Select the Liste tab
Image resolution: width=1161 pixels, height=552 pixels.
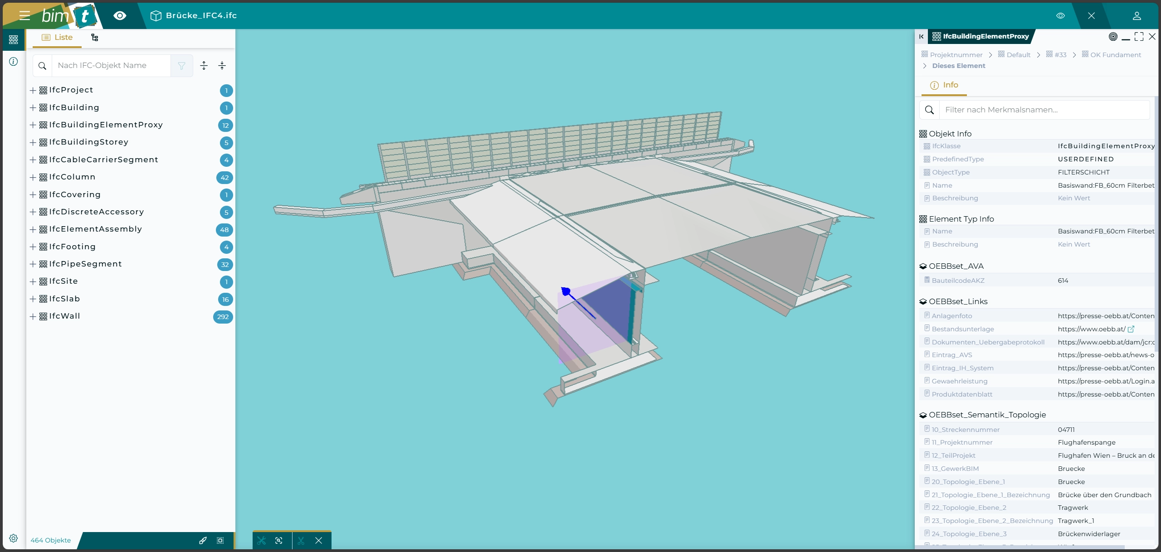(x=57, y=38)
